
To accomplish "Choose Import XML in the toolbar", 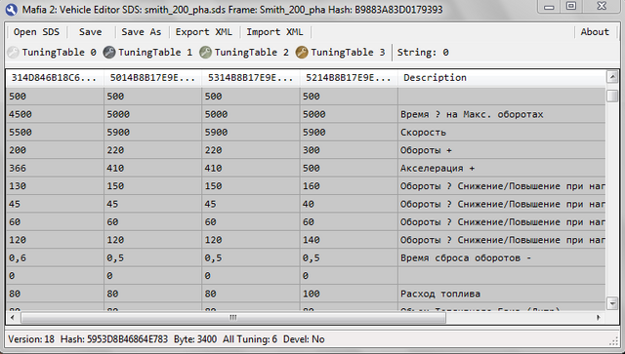I will [274, 32].
